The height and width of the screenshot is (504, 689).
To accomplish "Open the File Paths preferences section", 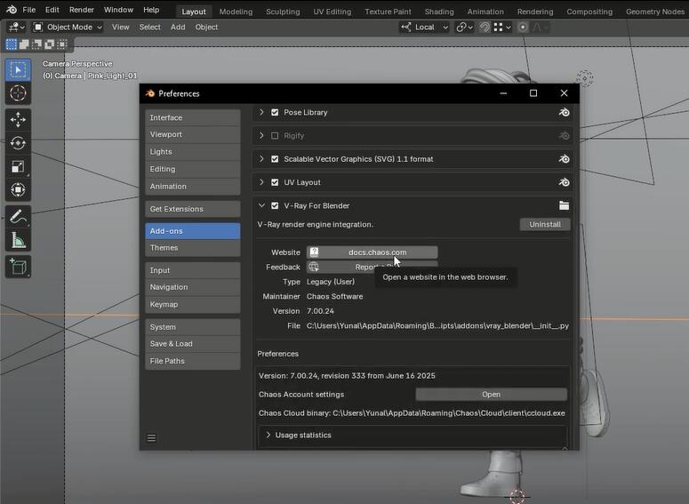I will tap(192, 361).
